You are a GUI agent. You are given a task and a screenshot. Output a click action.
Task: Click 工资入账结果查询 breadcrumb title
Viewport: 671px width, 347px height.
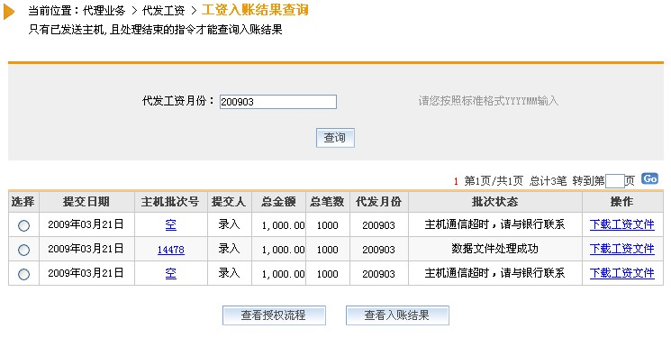[x=255, y=10]
